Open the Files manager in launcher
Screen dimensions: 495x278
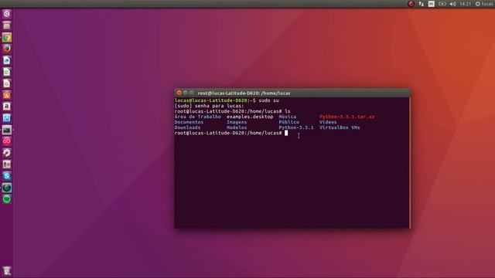click(x=7, y=25)
